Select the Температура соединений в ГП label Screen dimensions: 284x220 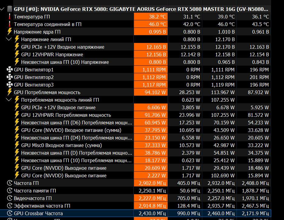48,24
